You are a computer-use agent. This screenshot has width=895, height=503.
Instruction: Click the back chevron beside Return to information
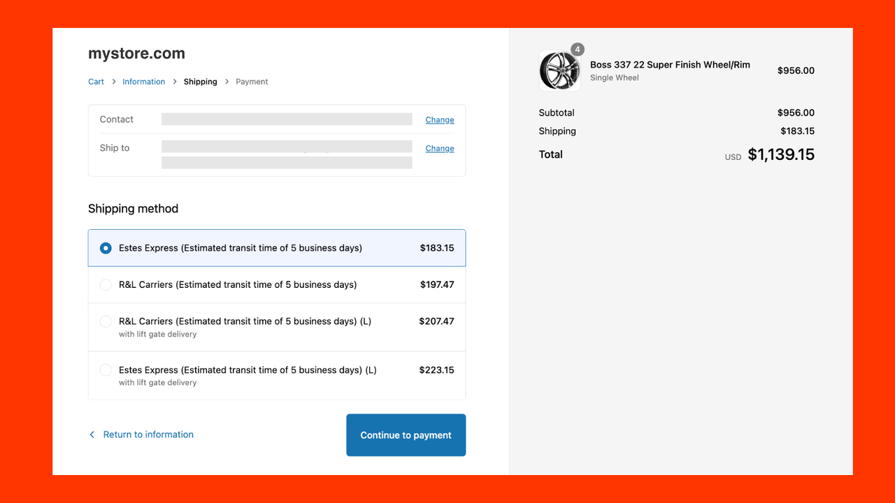(x=92, y=435)
